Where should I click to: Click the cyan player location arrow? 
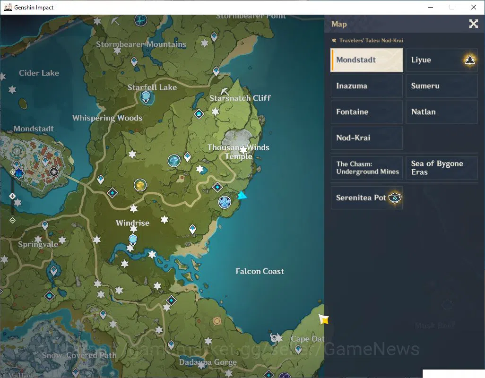[242, 195]
